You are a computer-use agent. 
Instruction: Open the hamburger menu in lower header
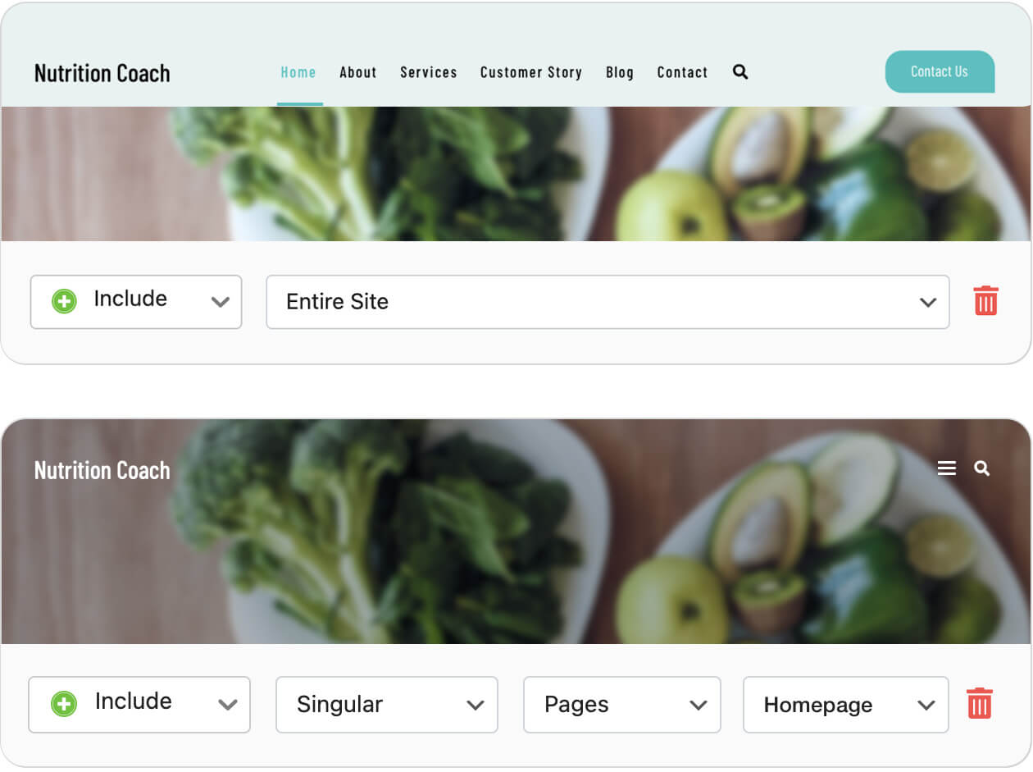click(x=947, y=468)
